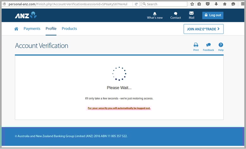Viewport: 246px width, 149px height.
Task: Open the Products menu
Action: [x=69, y=29]
